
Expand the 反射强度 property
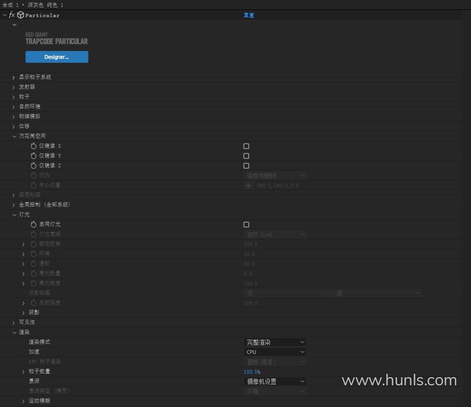point(24,303)
